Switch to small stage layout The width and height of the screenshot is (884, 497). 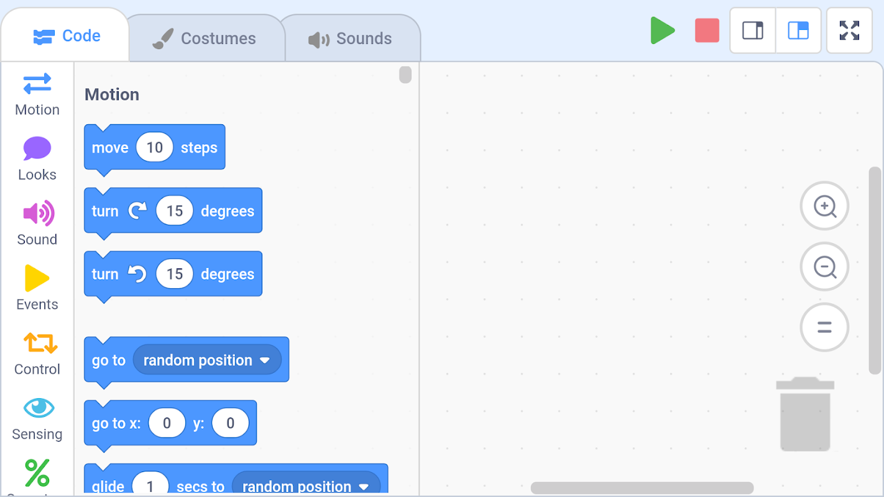pos(753,30)
